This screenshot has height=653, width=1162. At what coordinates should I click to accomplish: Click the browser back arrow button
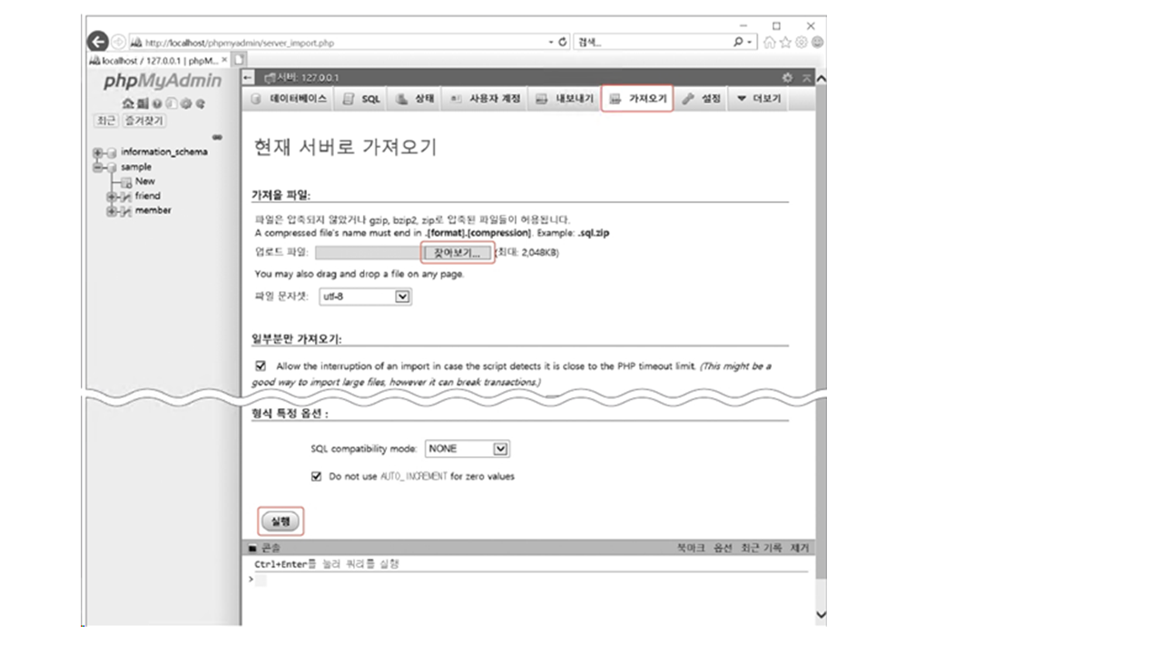[x=97, y=42]
